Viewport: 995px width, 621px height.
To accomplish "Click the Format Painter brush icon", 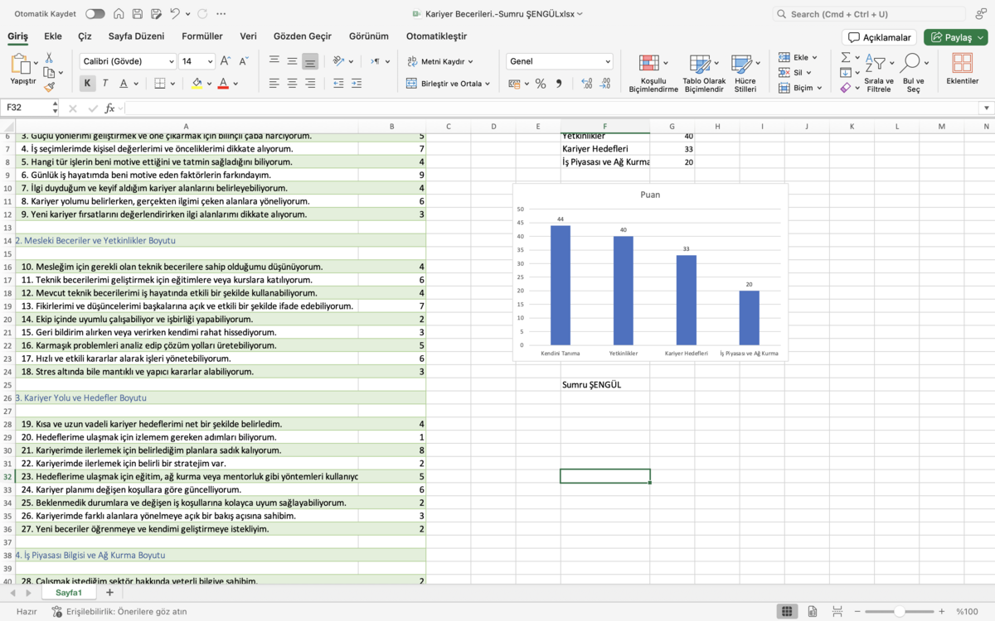I will (49, 86).
